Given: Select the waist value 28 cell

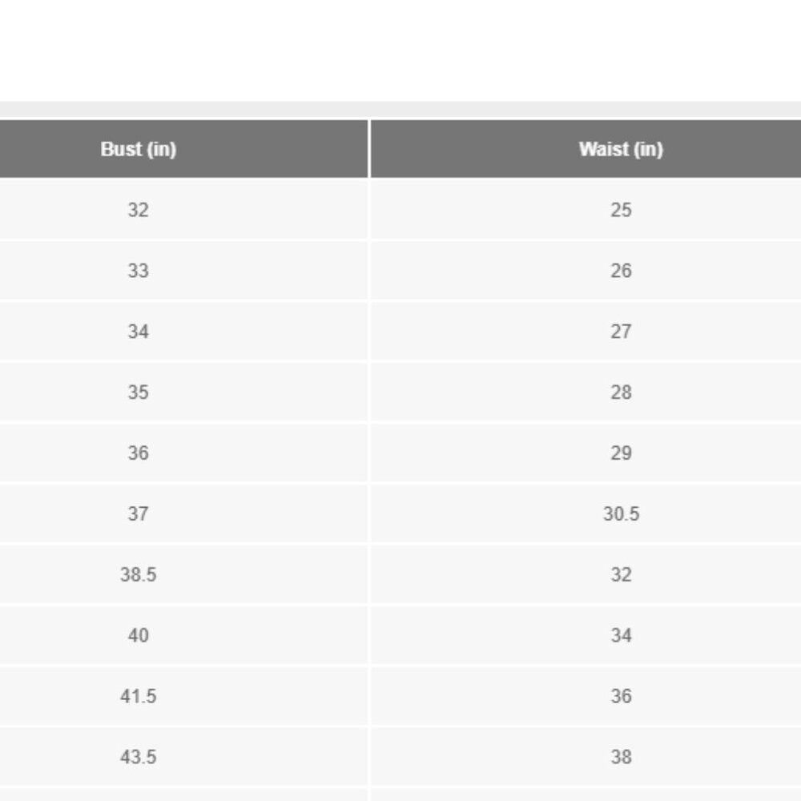Looking at the screenshot, I should point(621,392).
